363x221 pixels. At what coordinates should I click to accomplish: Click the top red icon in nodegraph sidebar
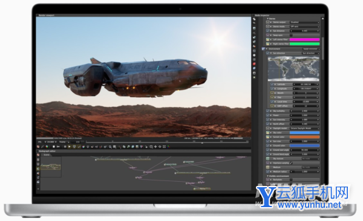(38, 155)
